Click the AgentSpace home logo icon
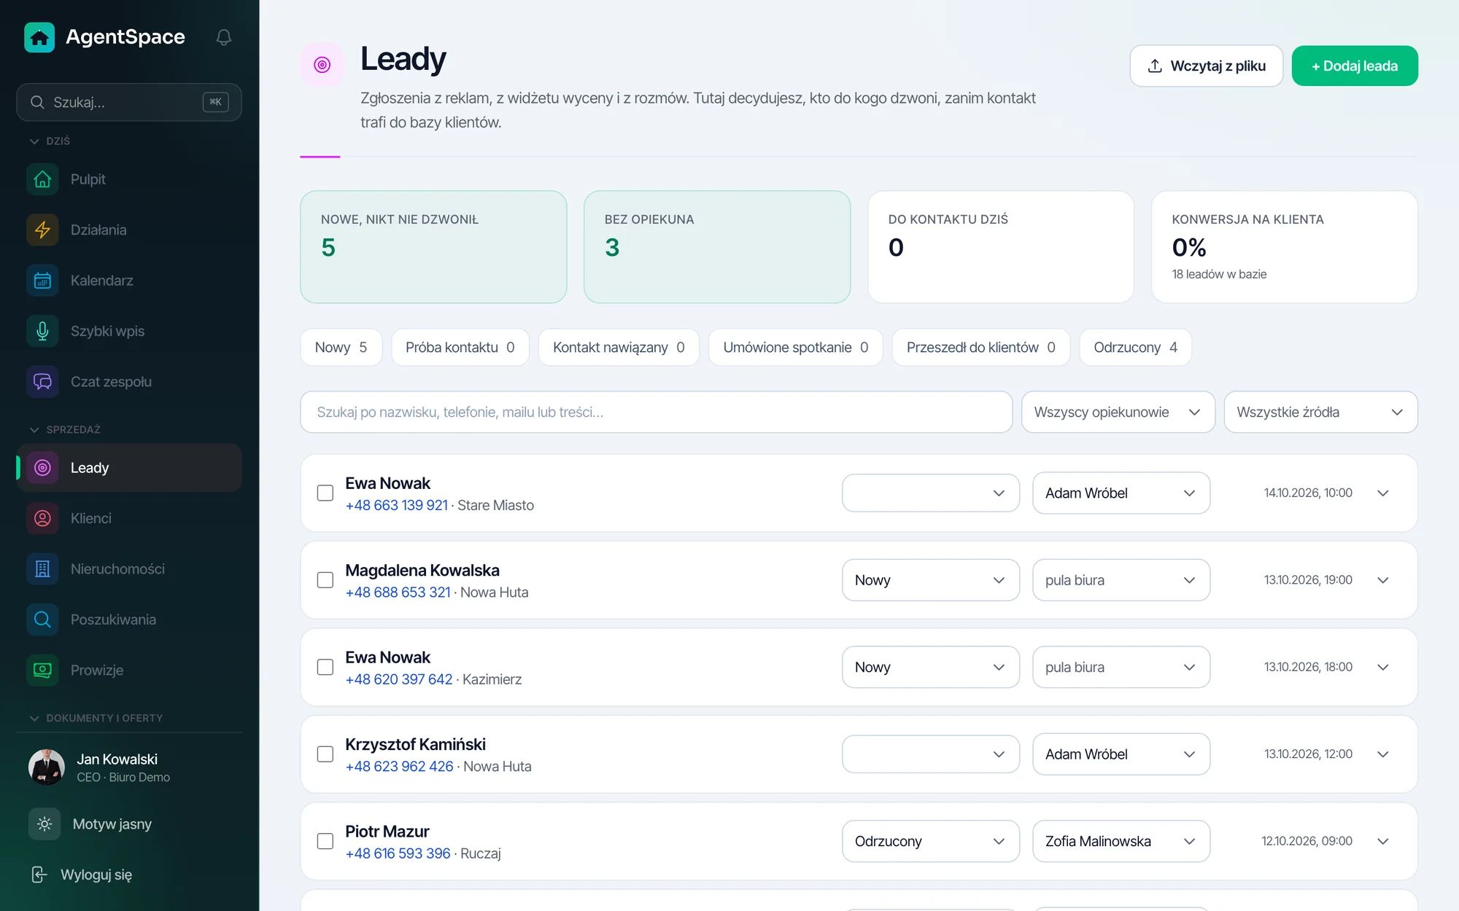Image resolution: width=1459 pixels, height=911 pixels. [x=39, y=37]
